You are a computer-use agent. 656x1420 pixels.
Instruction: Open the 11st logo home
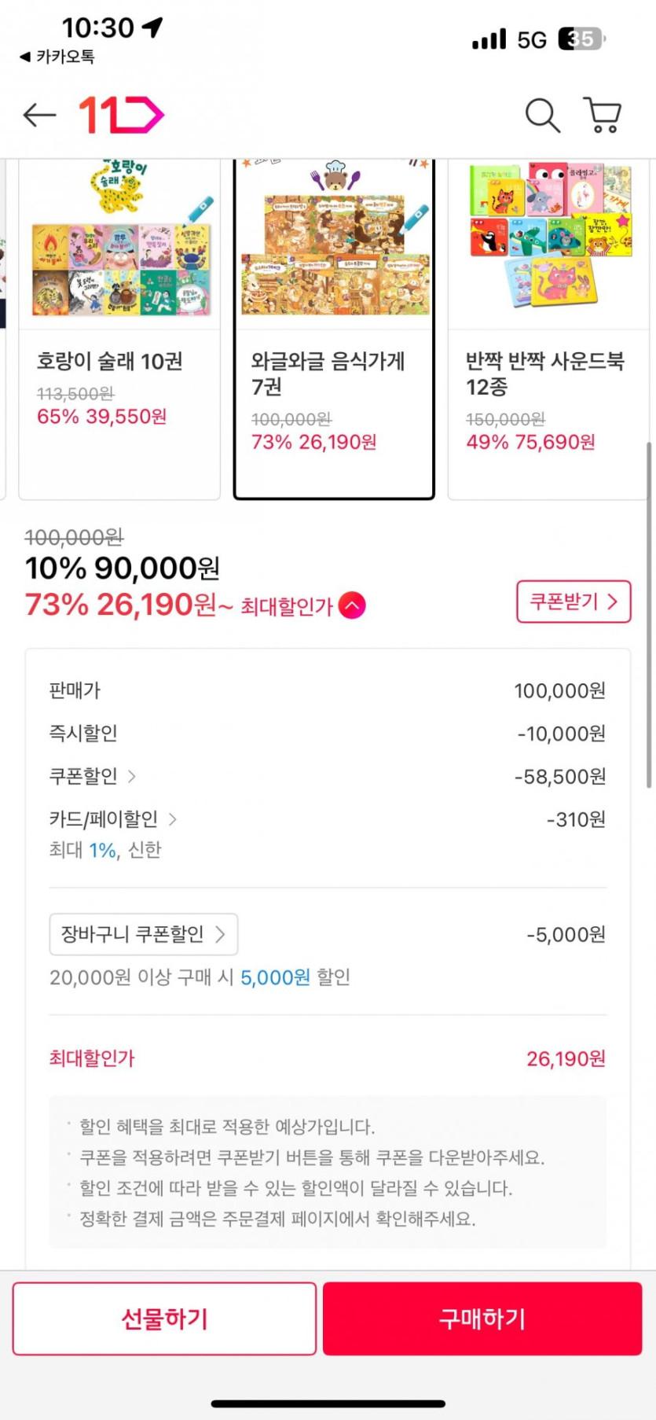[121, 116]
